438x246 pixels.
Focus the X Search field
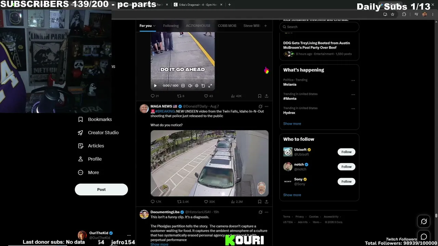(x=319, y=27)
